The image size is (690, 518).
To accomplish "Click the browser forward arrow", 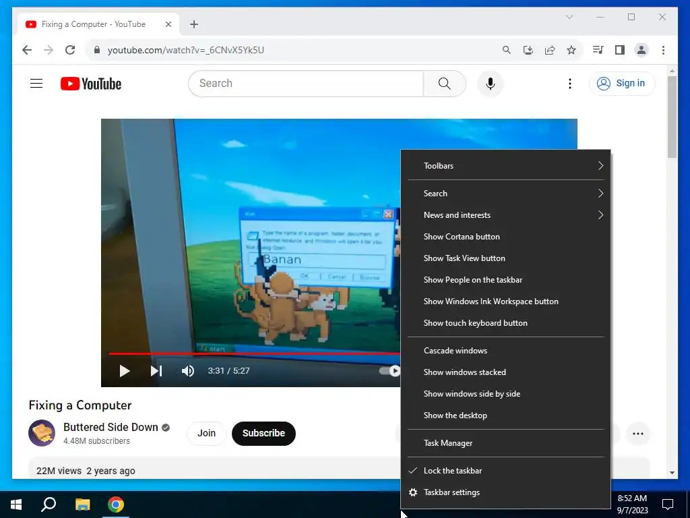I will (x=49, y=50).
